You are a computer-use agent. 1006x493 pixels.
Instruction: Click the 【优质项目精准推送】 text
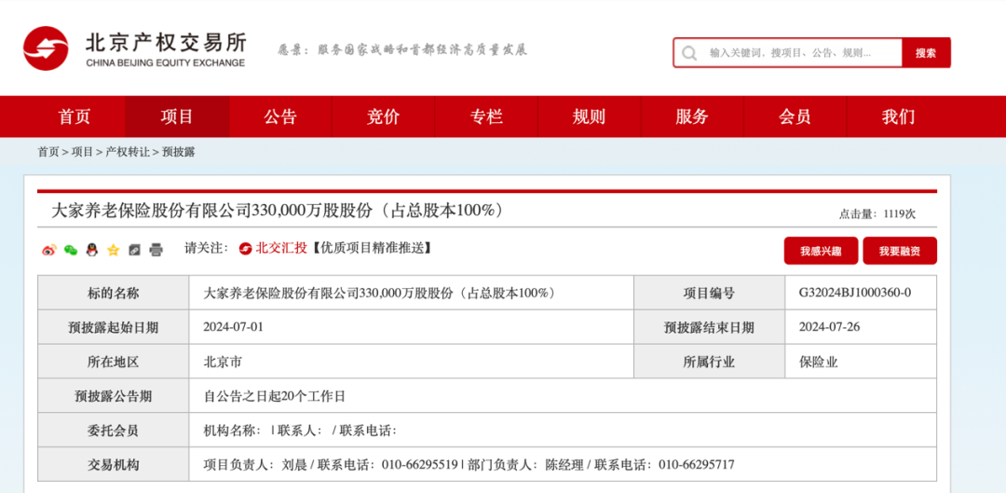pos(370,248)
